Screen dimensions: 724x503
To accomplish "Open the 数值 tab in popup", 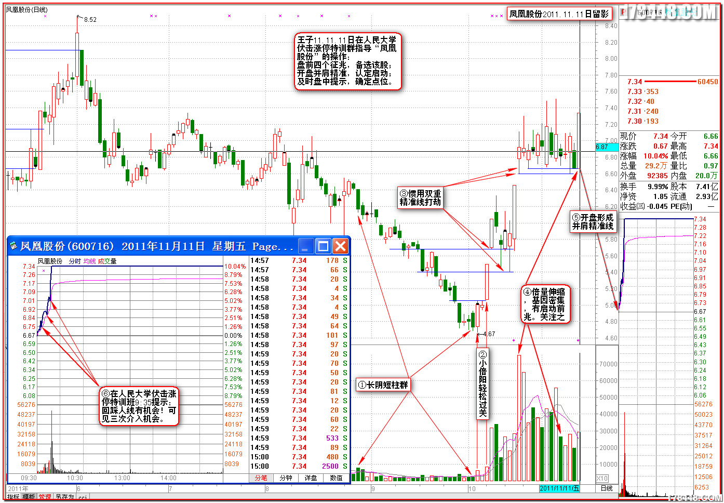I will (x=336, y=478).
